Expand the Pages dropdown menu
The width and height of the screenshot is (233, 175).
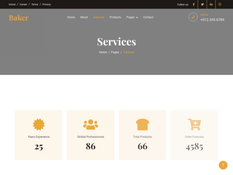[x=132, y=17]
